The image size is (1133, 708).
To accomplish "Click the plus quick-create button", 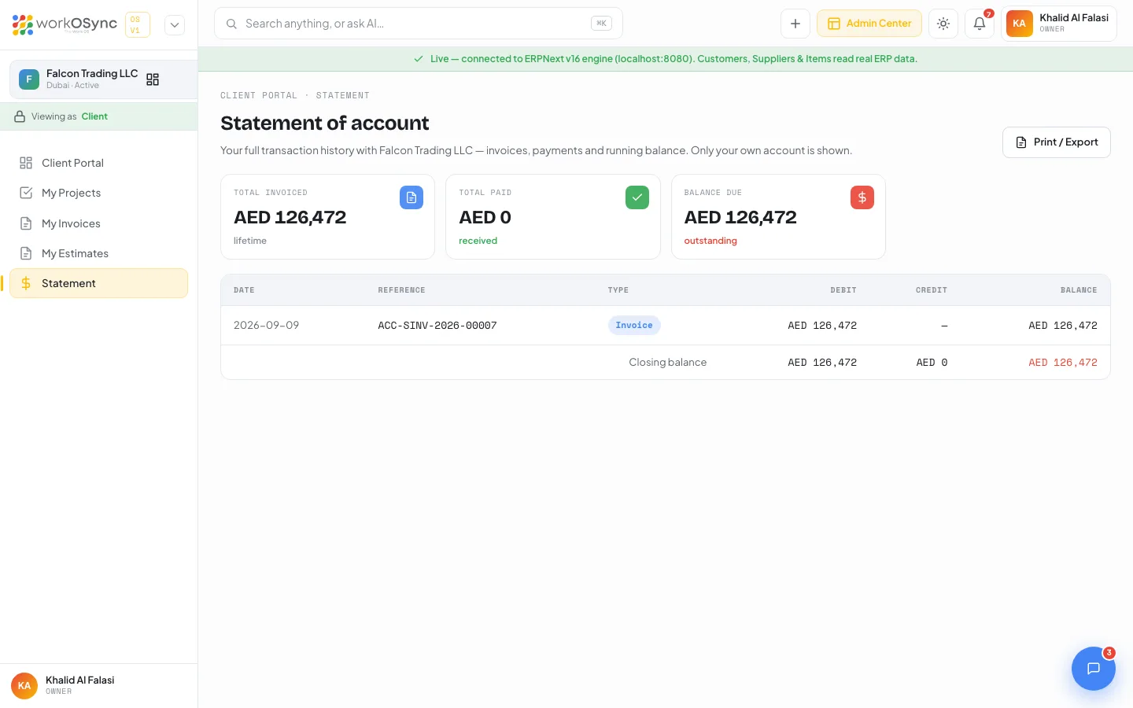I will pyautogui.click(x=795, y=24).
